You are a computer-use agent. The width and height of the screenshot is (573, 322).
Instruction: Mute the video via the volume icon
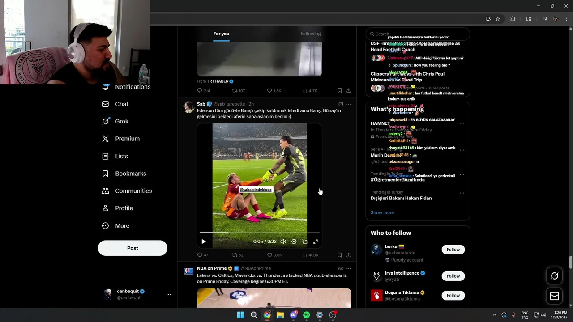283,241
